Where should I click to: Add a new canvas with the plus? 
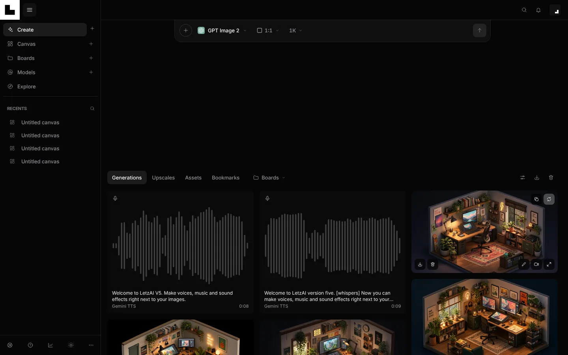point(91,44)
